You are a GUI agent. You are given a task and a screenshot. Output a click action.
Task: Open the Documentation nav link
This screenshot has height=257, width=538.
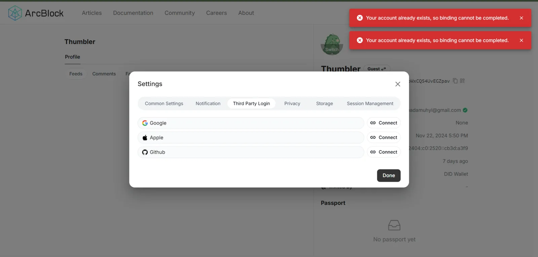pos(133,13)
